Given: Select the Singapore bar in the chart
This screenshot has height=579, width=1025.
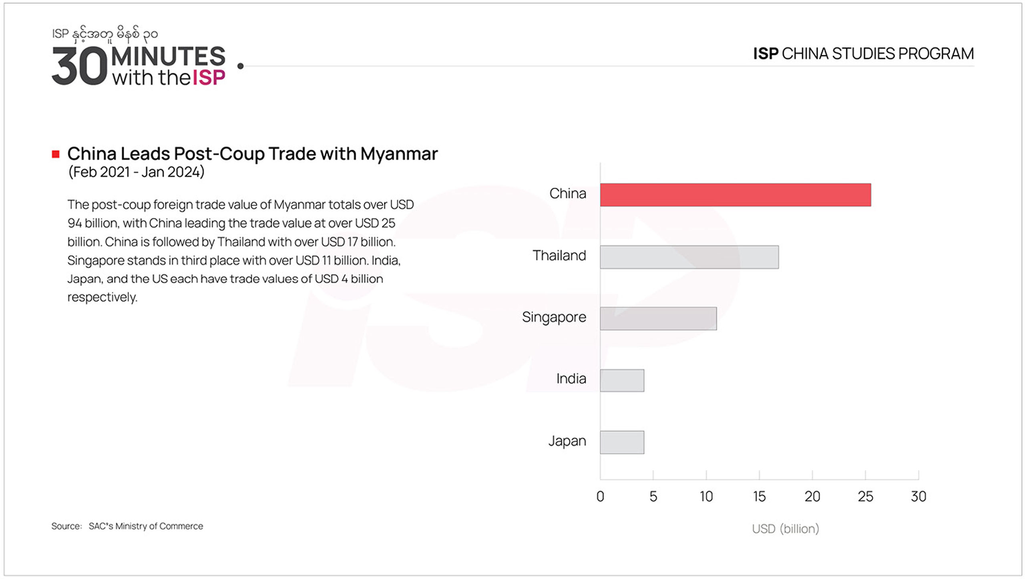Looking at the screenshot, I should click(658, 319).
